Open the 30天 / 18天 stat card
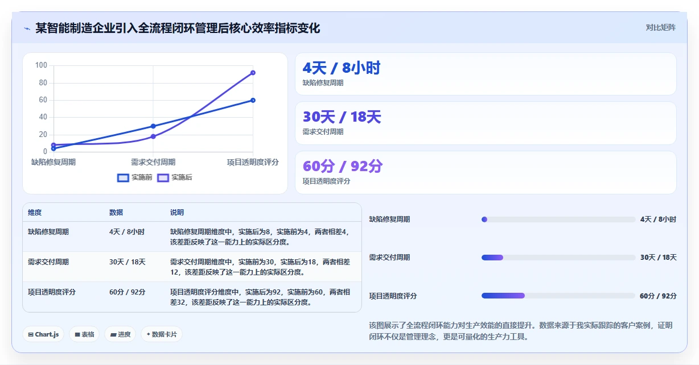 tap(486, 123)
